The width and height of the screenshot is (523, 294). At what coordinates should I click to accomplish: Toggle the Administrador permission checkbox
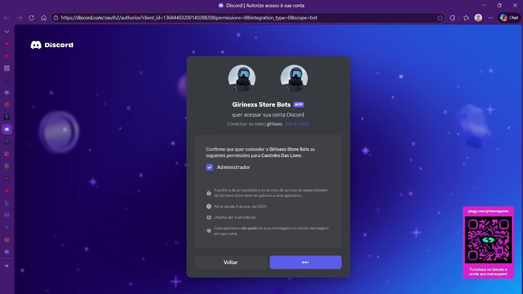pos(210,167)
